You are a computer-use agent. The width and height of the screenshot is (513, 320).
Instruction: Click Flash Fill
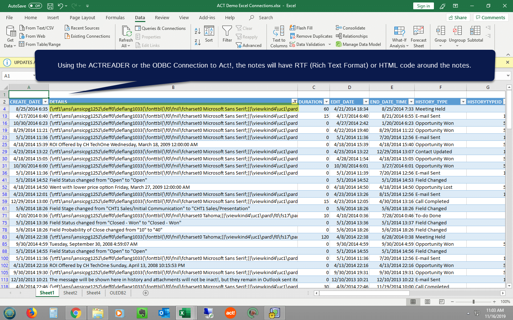pyautogui.click(x=301, y=28)
